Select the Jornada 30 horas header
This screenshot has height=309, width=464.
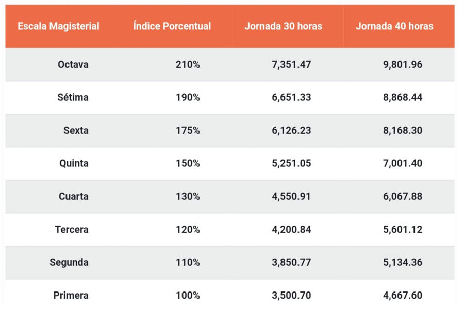(283, 26)
